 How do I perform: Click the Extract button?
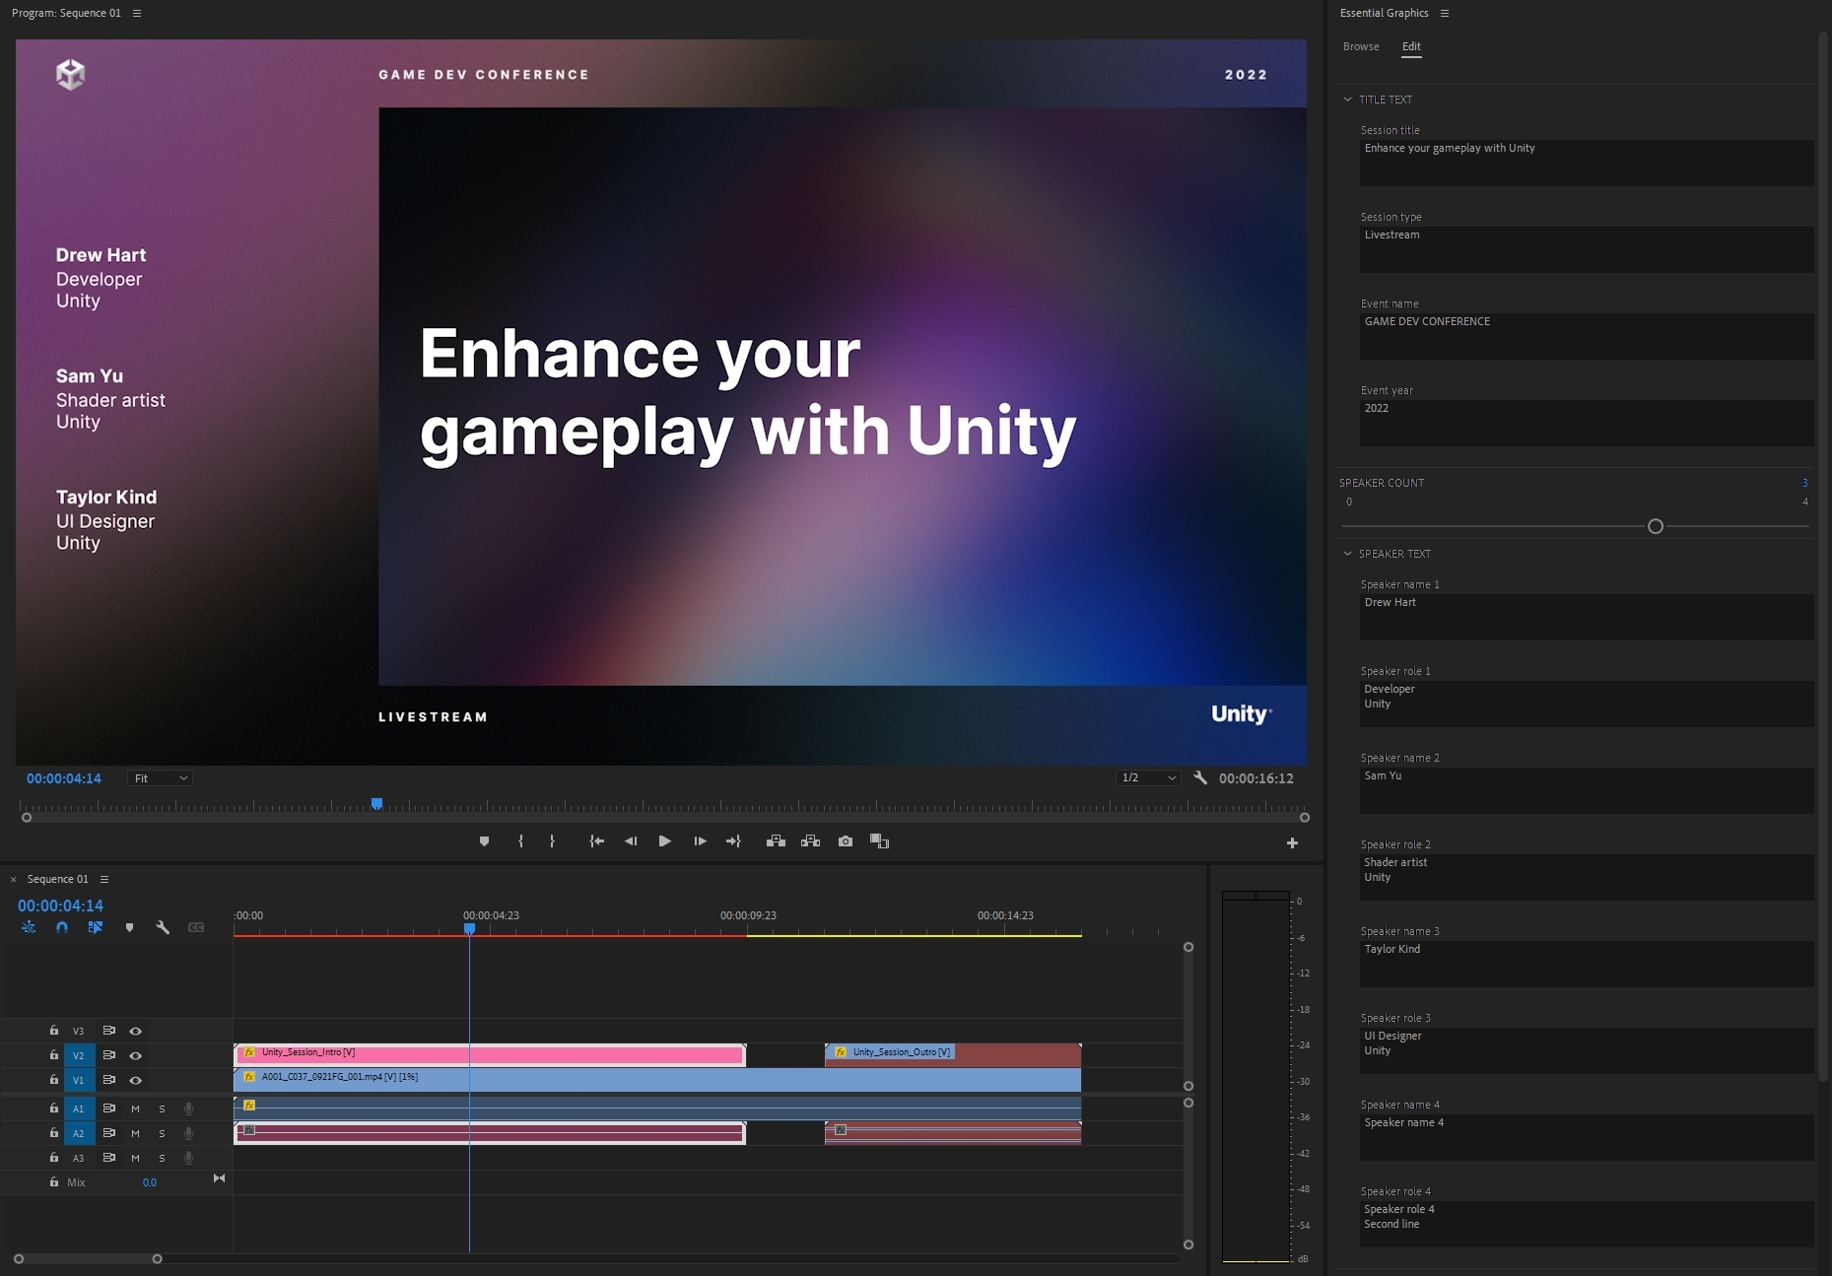pyautogui.click(x=810, y=841)
